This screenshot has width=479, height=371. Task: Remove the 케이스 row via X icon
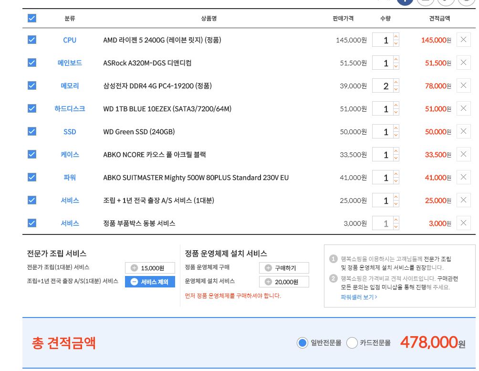point(463,154)
